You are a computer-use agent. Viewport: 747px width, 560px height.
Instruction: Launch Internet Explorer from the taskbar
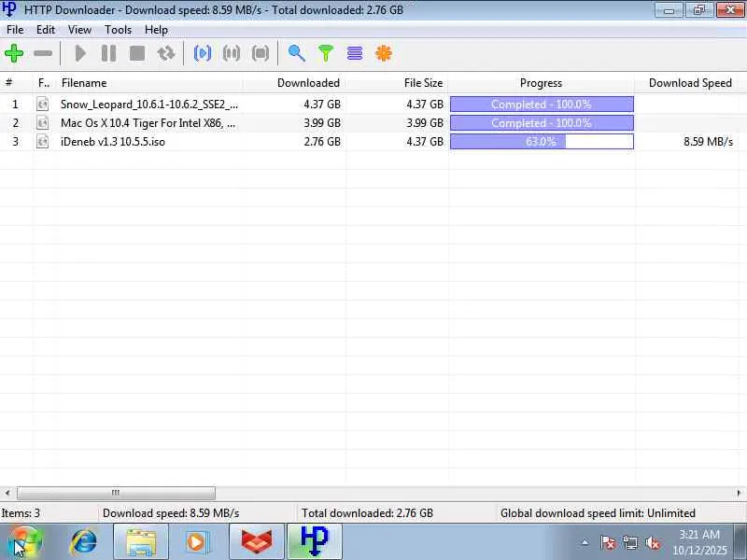point(84,541)
